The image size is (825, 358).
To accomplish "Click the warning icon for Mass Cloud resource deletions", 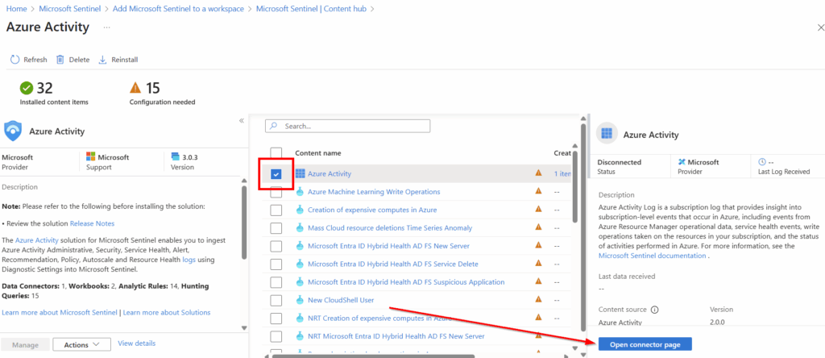I will (x=538, y=227).
